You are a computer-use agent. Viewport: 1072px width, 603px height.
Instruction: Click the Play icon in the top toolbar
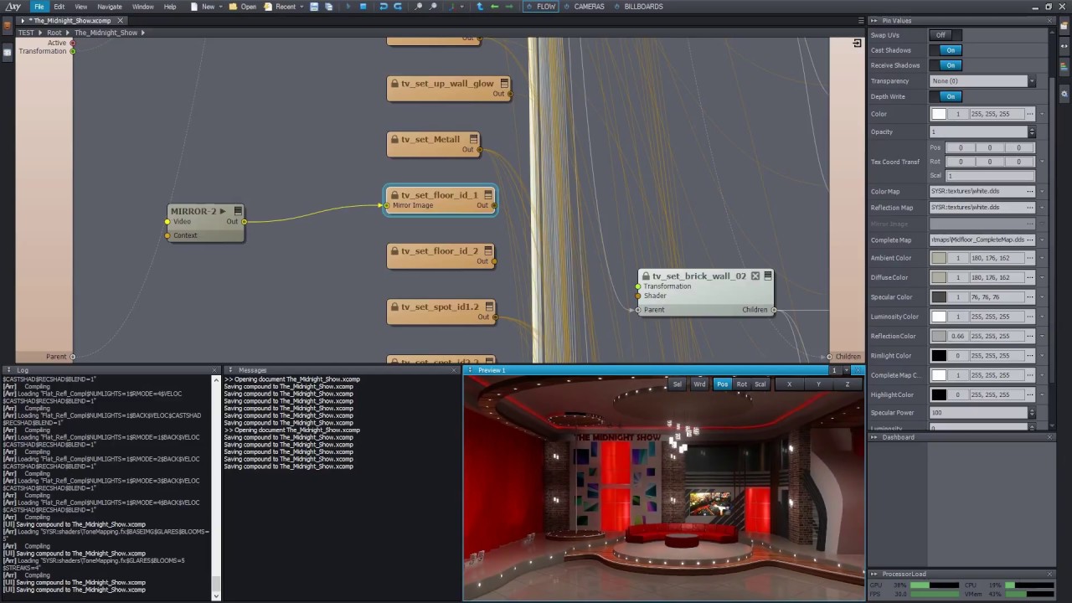tap(348, 7)
